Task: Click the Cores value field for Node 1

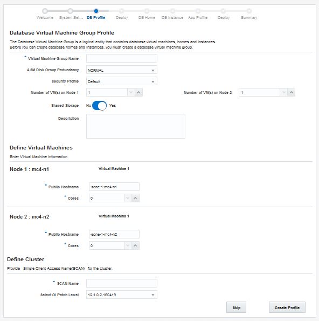Action: [x=107, y=198]
